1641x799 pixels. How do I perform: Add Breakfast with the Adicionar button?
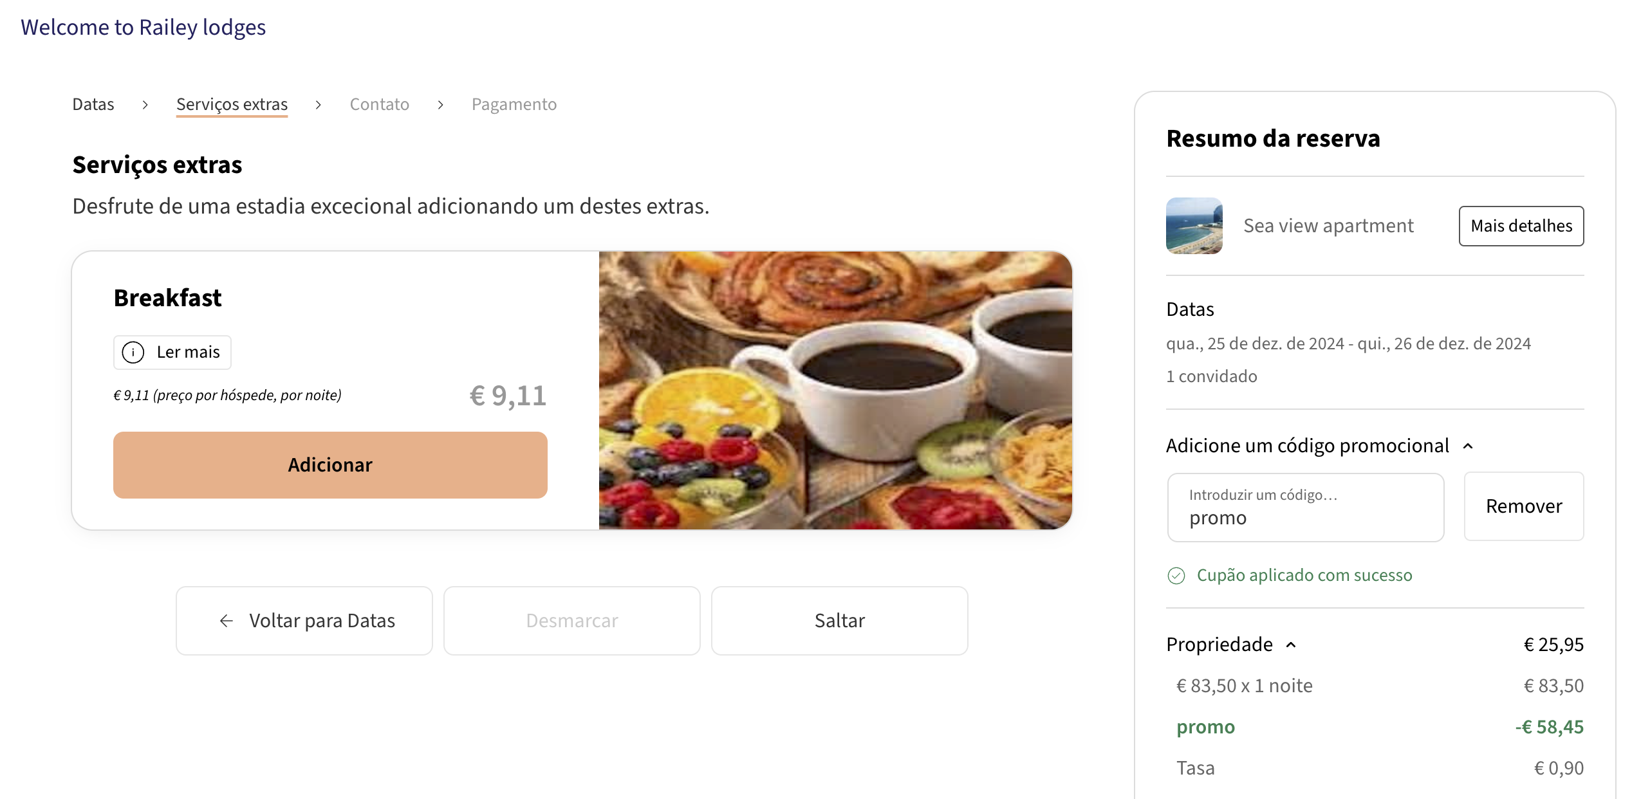(x=330, y=465)
